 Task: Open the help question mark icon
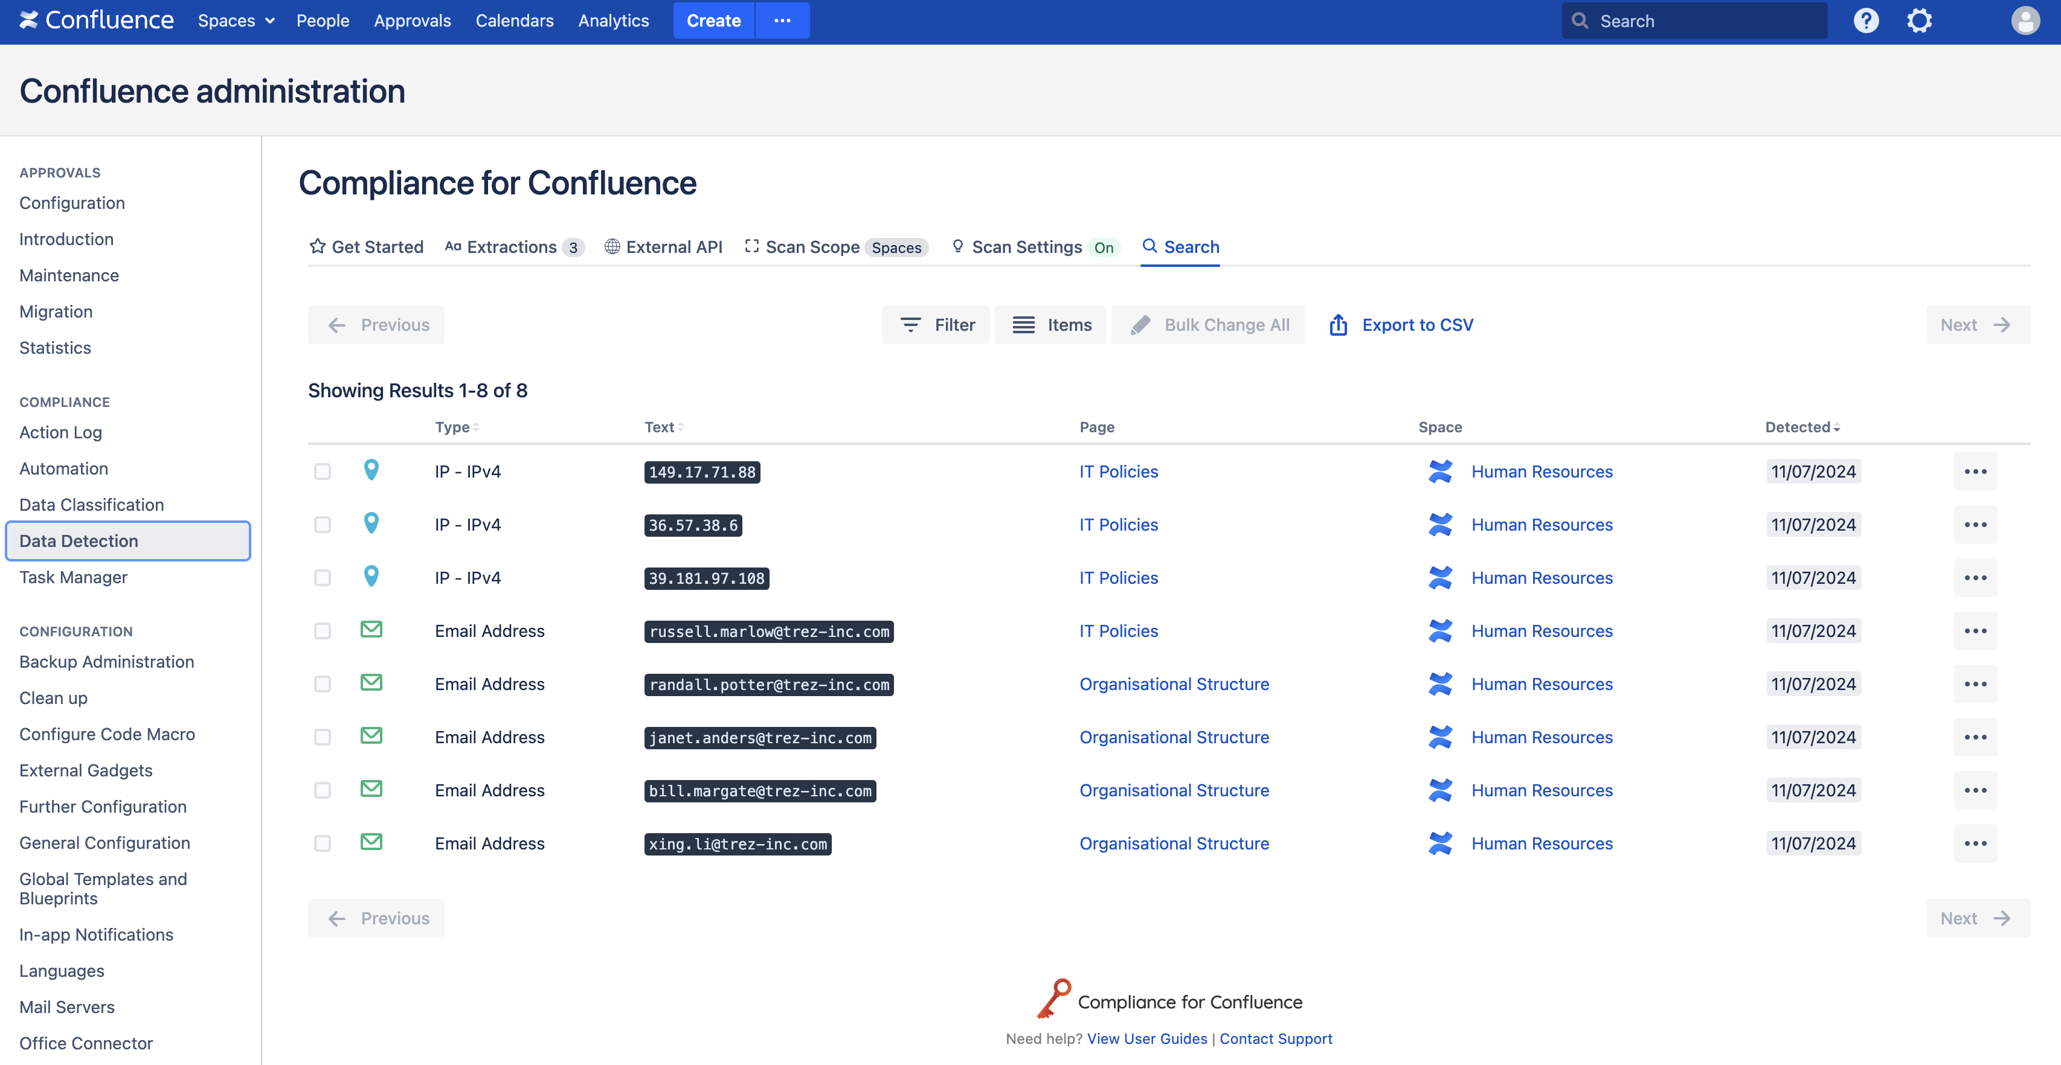[x=1865, y=21]
